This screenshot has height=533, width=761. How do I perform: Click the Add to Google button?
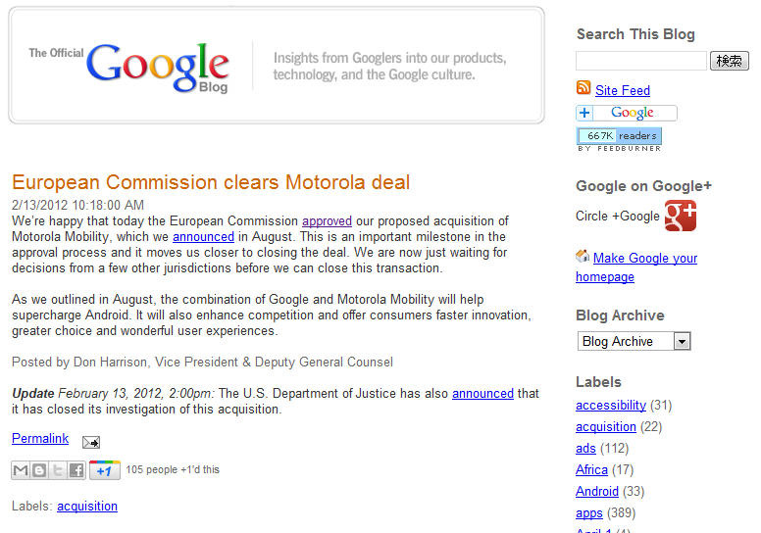[x=627, y=113]
